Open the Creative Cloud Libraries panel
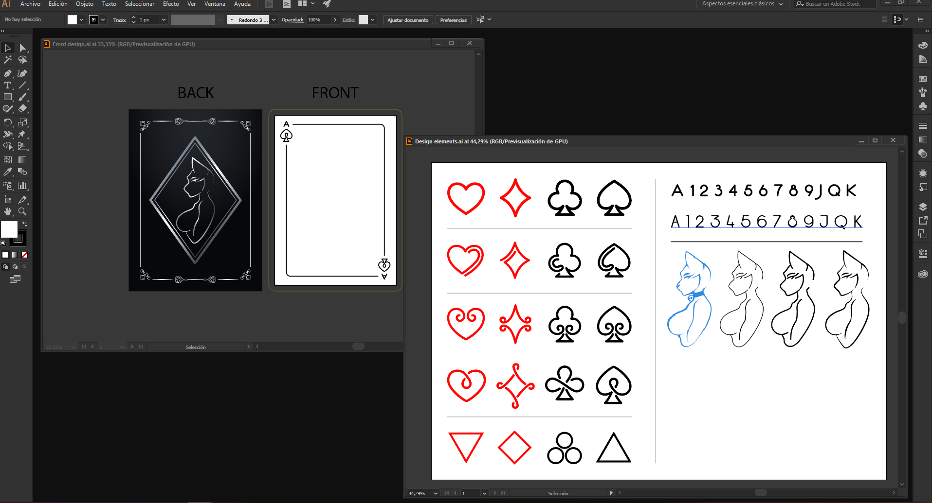 click(x=923, y=274)
